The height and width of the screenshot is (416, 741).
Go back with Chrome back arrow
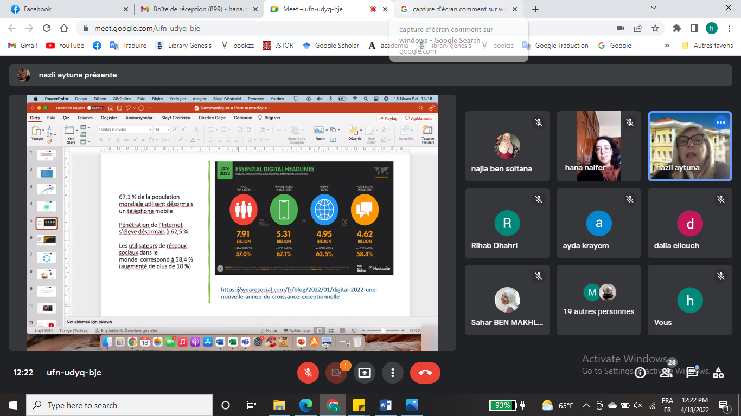click(12, 28)
